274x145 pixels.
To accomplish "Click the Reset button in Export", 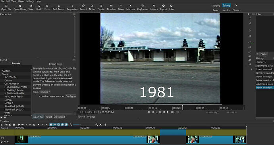I will (x=49, y=117).
